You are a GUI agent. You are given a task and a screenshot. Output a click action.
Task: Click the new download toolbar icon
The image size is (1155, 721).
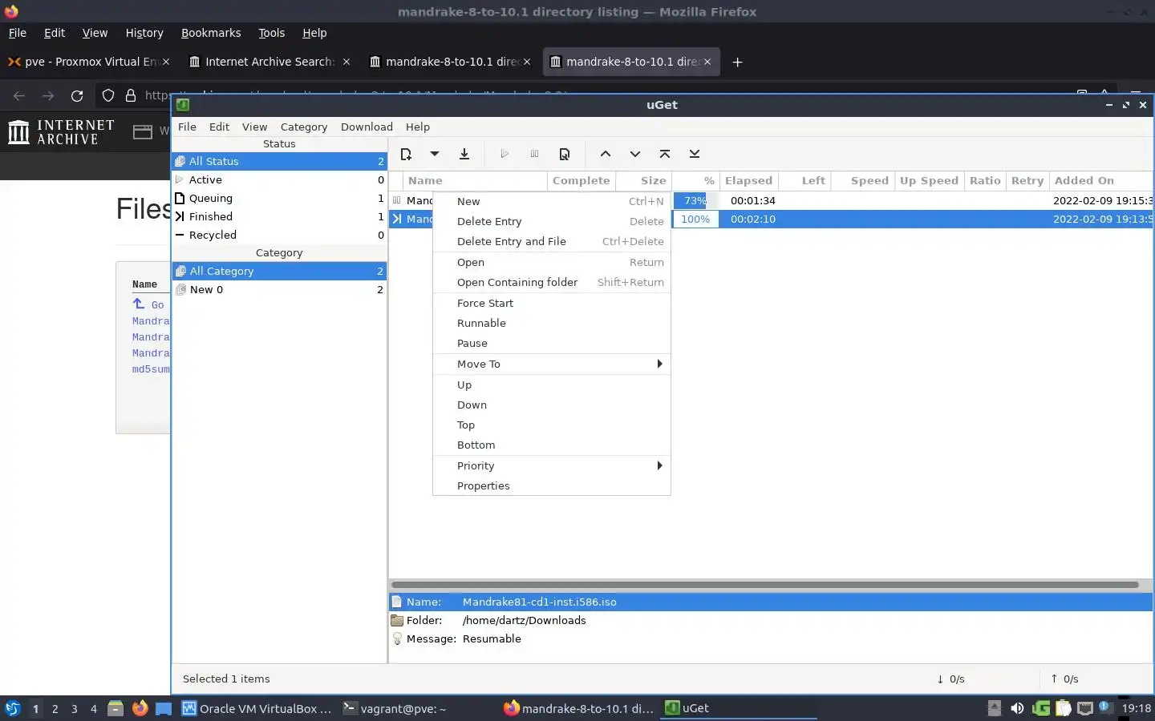coord(407,154)
